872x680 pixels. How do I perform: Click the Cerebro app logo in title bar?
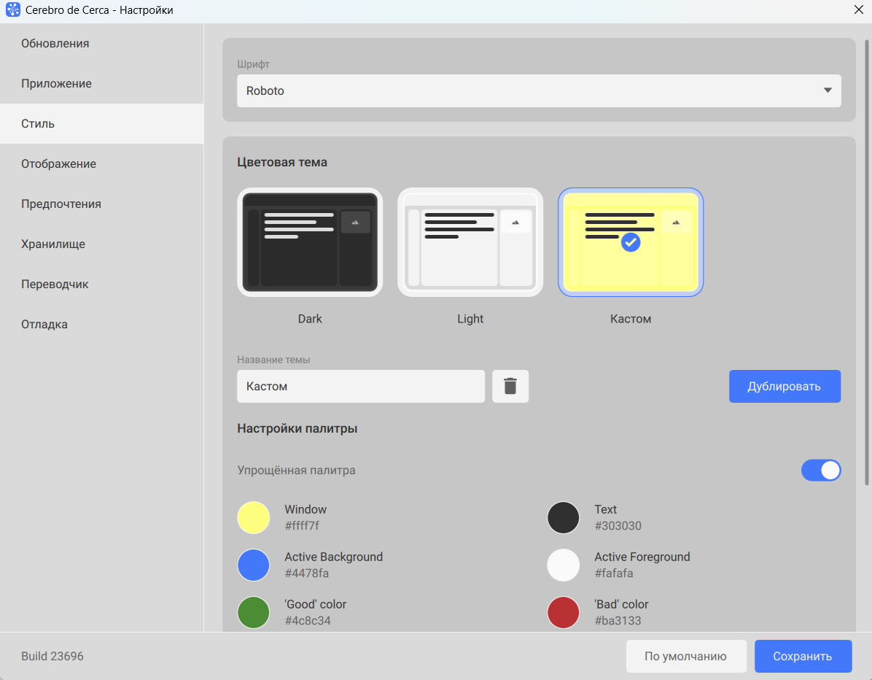pyautogui.click(x=12, y=10)
